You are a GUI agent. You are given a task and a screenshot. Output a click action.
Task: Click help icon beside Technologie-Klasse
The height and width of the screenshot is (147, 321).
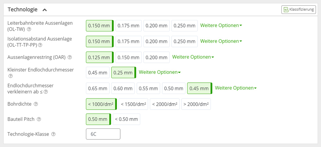53,134
